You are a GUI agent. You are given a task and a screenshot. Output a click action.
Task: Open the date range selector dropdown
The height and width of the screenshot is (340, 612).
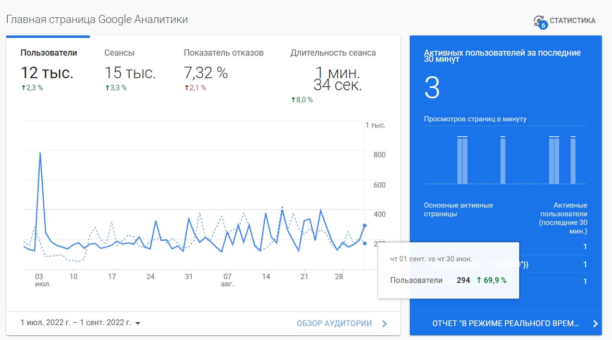point(81,323)
